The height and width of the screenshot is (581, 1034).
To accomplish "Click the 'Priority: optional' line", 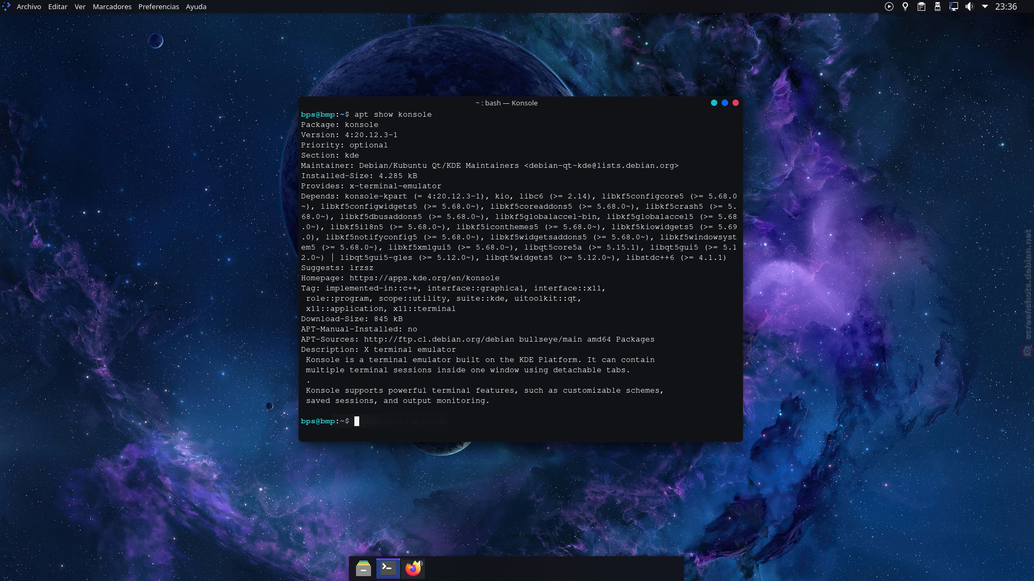I will tap(344, 145).
